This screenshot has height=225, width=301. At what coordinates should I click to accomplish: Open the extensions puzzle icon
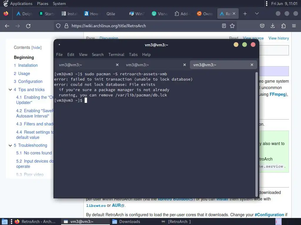[x=283, y=26]
